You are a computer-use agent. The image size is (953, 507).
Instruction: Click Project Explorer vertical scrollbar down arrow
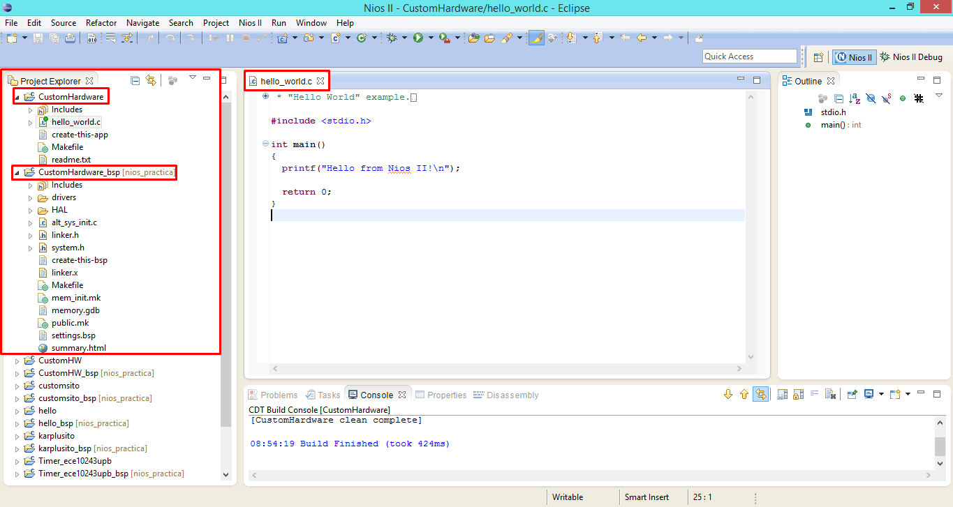pos(226,474)
